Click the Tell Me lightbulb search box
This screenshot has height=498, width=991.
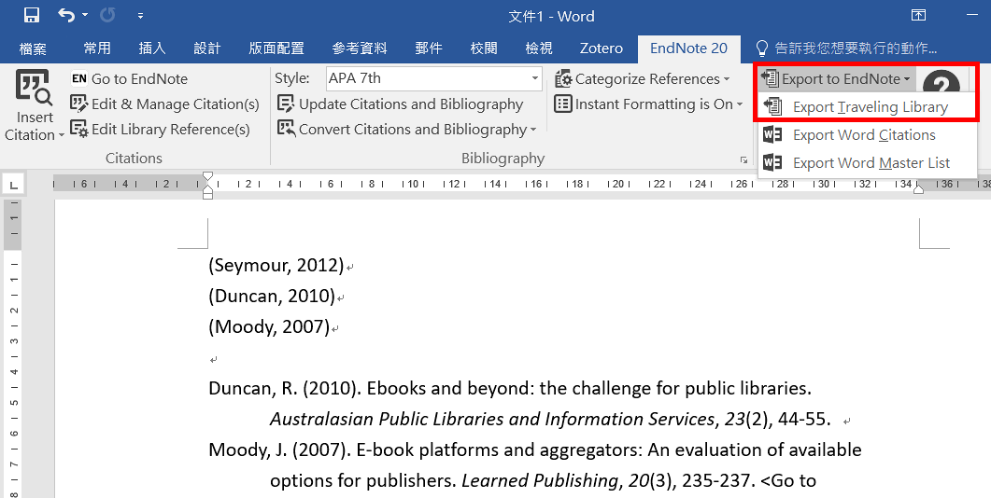pos(847,48)
